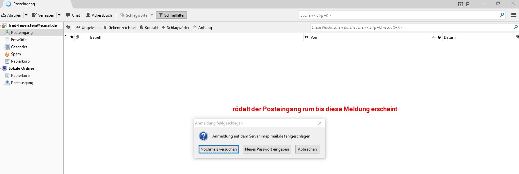Open the Schlagwörter dropdown in main toolbar
This screenshot has height=174, width=519.
click(137, 15)
